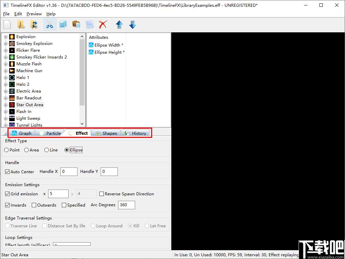Click the grid emission x value field

coord(58,194)
